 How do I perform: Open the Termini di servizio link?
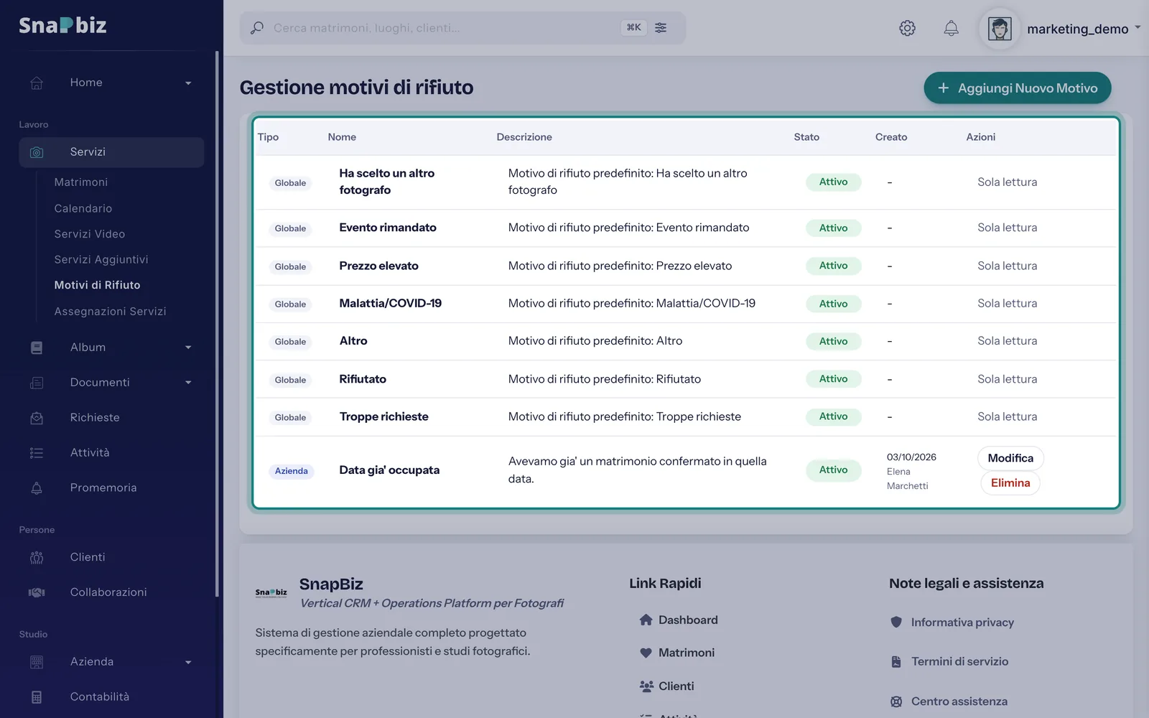pos(949,662)
